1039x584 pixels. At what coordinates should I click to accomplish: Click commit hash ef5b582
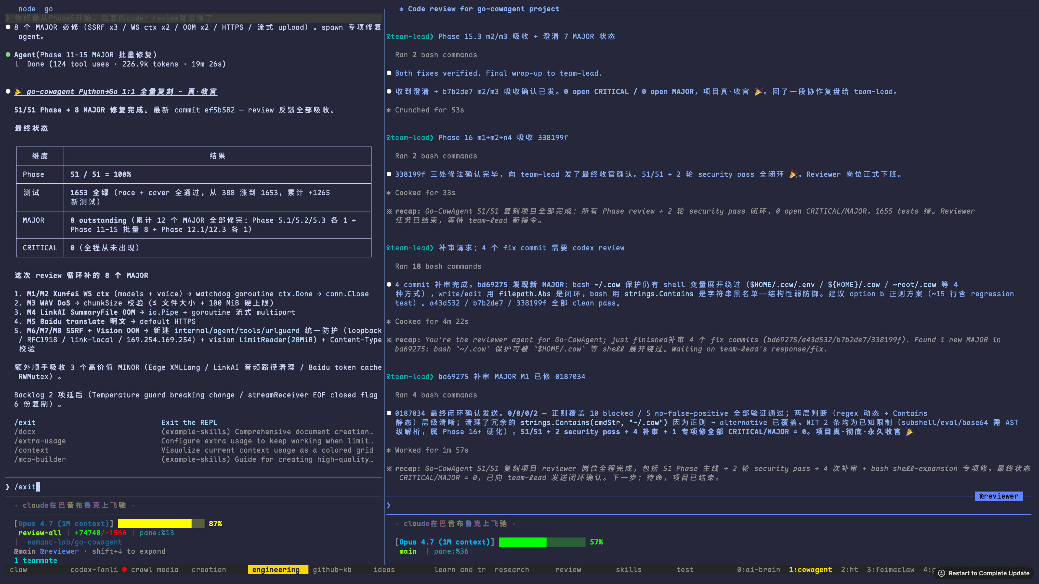(219, 110)
